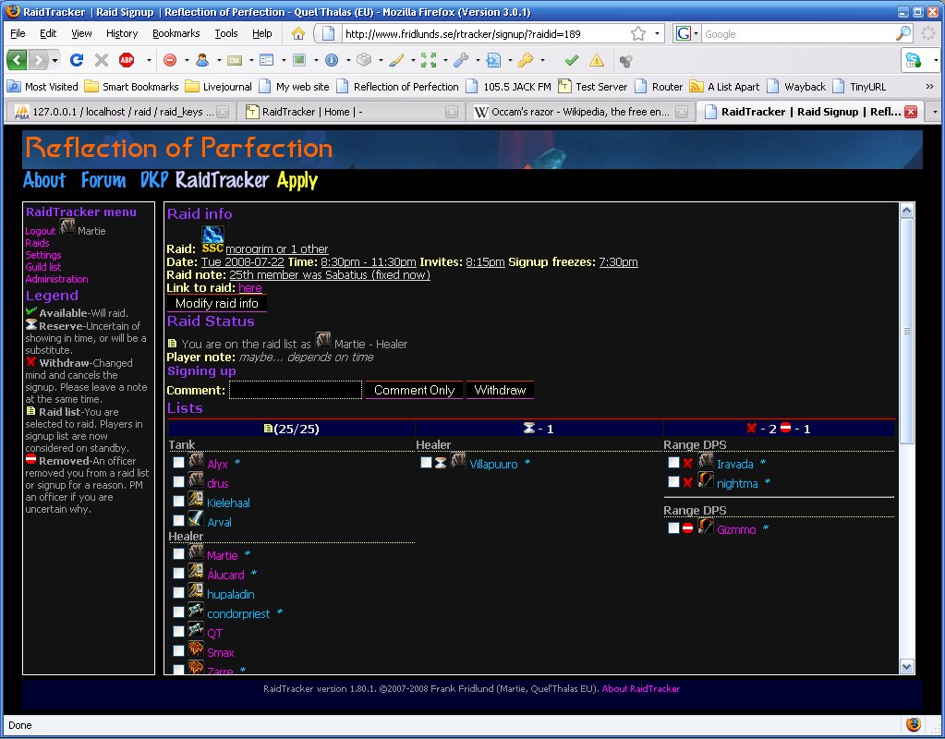Check the box for nightma
The height and width of the screenshot is (739, 945).
tap(673, 482)
